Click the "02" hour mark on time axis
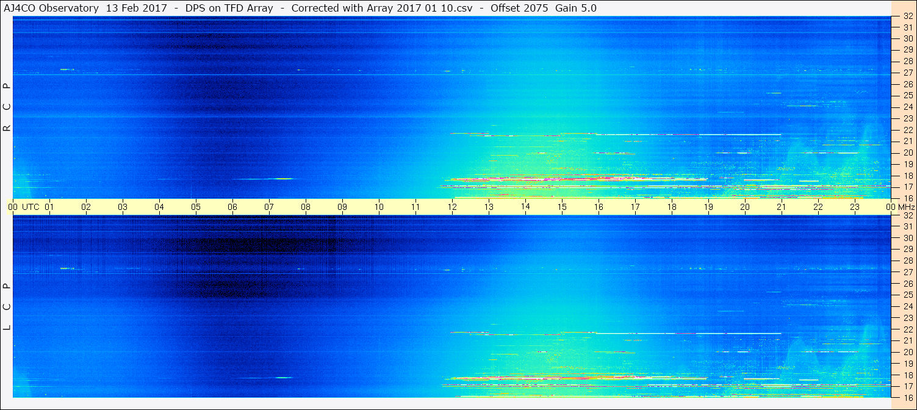 (x=86, y=207)
